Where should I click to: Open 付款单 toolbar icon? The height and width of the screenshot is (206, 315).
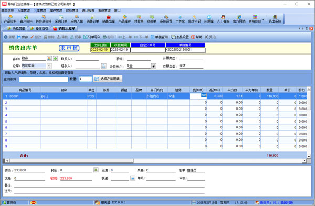coord(139,19)
